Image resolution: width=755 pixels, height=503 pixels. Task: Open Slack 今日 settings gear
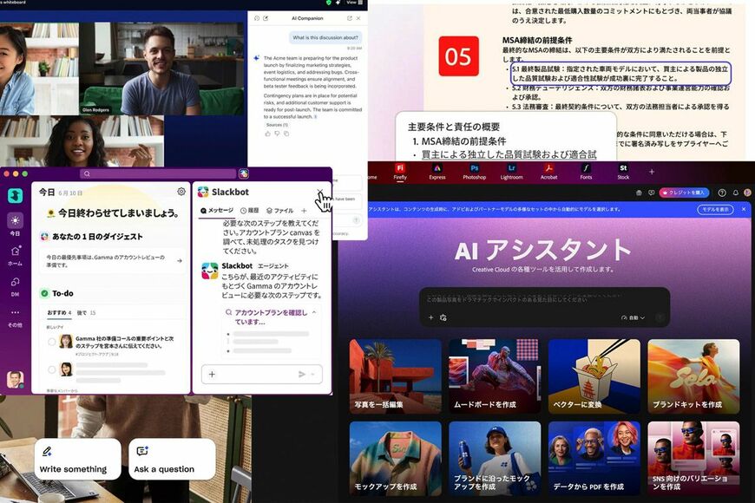181,192
